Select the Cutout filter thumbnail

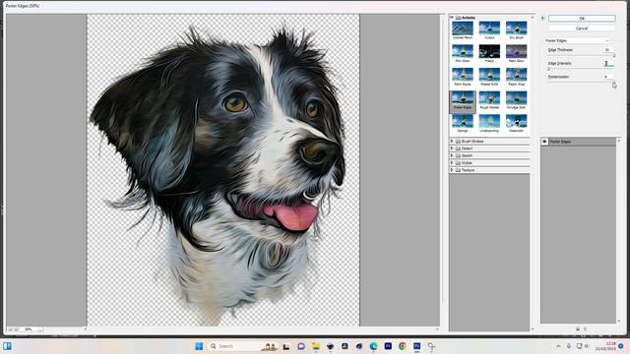tap(489, 29)
